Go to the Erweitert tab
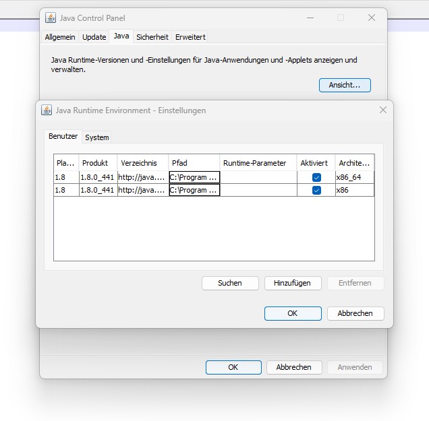 [190, 37]
